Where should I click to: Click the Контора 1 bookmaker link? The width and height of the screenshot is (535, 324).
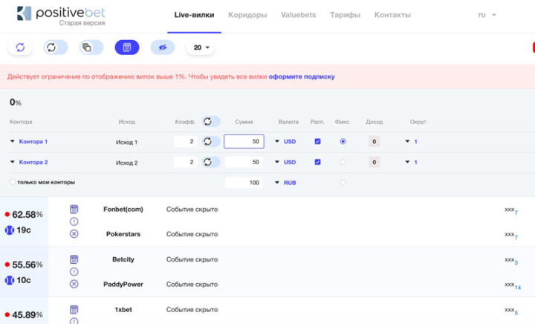tap(33, 141)
